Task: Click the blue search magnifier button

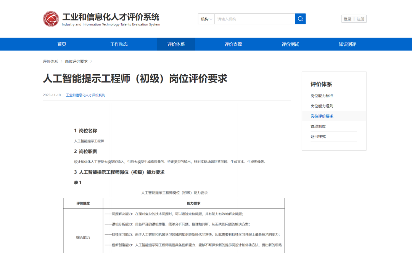Action: click(300, 19)
